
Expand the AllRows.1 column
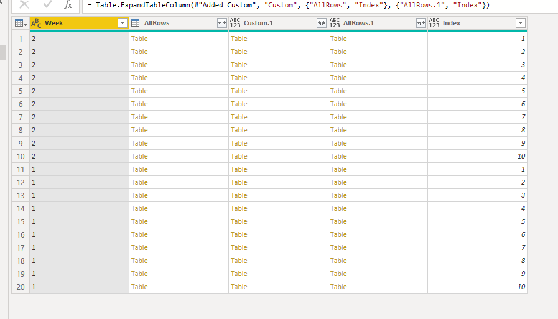(421, 23)
